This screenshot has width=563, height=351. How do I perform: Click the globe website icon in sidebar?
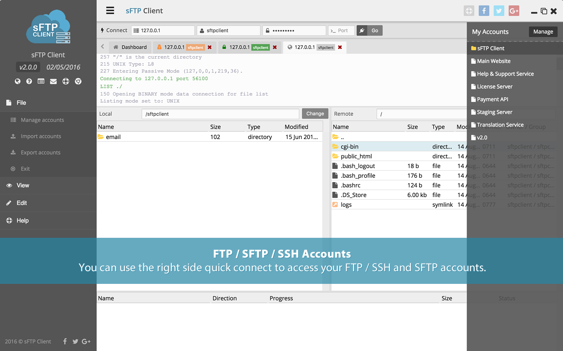[18, 81]
